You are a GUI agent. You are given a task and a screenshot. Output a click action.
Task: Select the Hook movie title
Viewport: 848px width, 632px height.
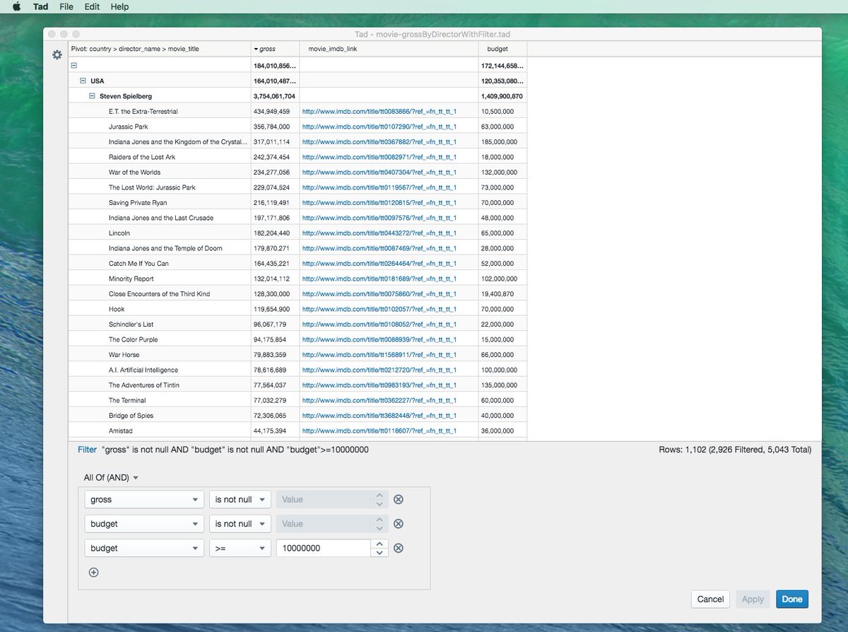tap(117, 309)
